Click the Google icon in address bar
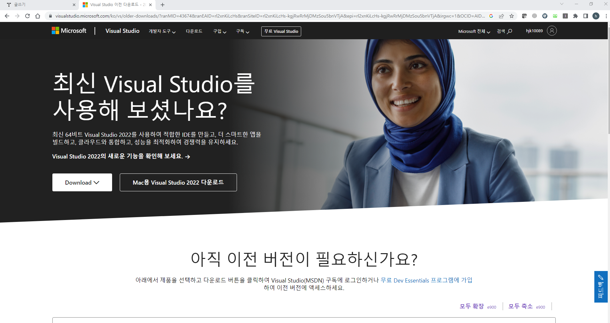Viewport: 610px width, 323px height. coord(491,16)
